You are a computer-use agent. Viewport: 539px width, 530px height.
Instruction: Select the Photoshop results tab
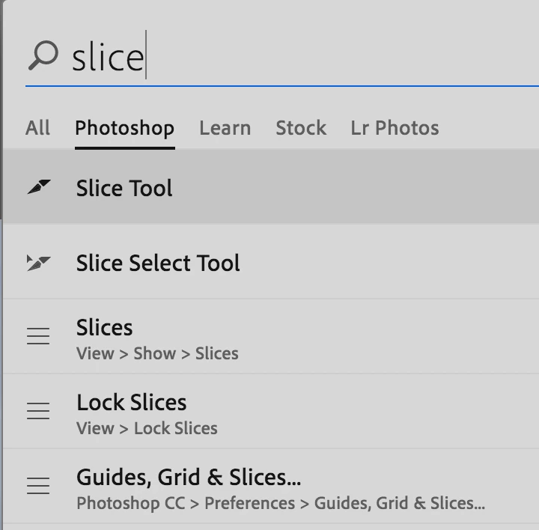pos(124,128)
